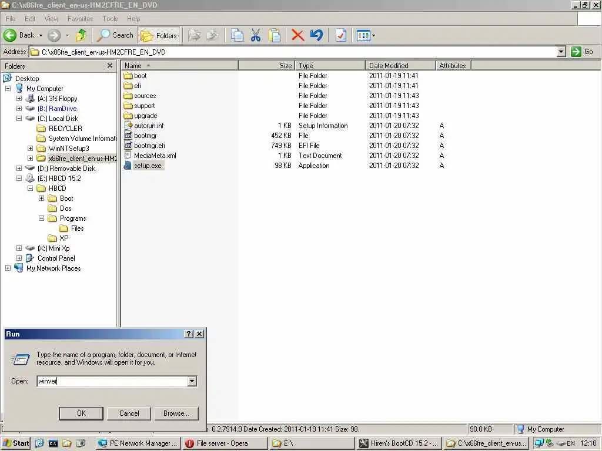
Task: Click the Move To toolbar icon
Action: tap(194, 35)
